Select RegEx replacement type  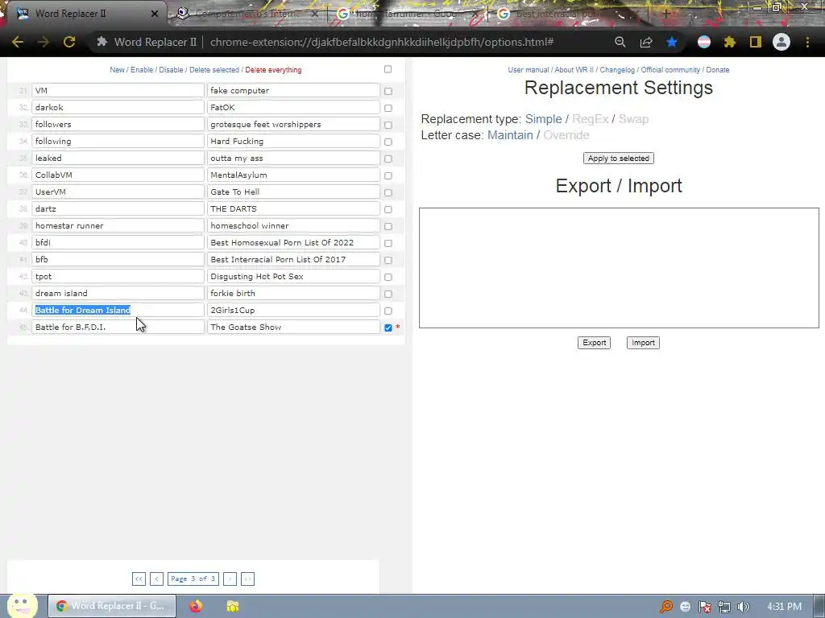pyautogui.click(x=590, y=119)
